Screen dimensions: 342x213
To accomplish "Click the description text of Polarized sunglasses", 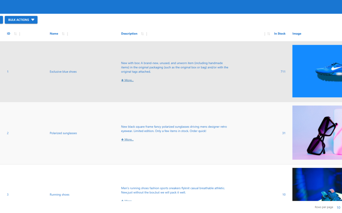I will (174, 129).
